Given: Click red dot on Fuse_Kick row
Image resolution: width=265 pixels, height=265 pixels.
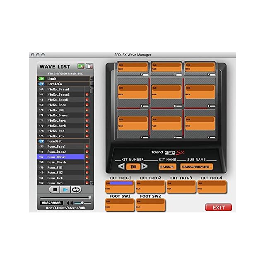Looking at the screenshot, I should coord(87,178).
